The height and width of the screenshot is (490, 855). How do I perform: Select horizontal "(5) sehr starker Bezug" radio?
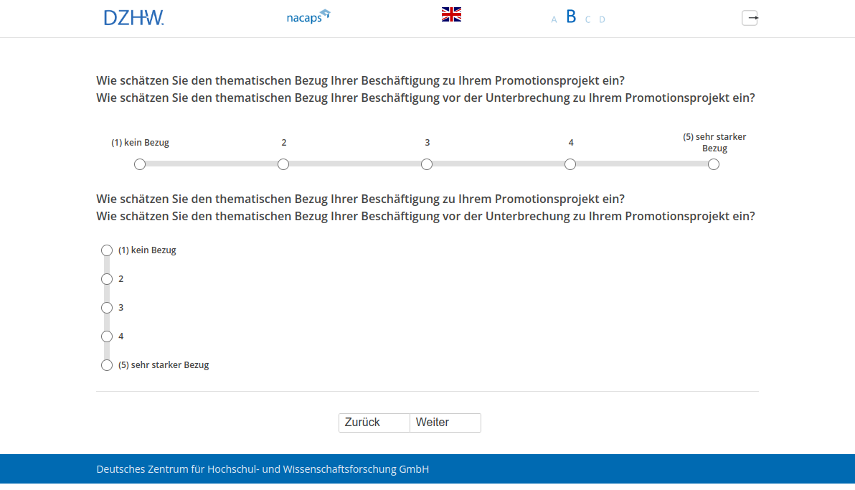[x=714, y=164]
